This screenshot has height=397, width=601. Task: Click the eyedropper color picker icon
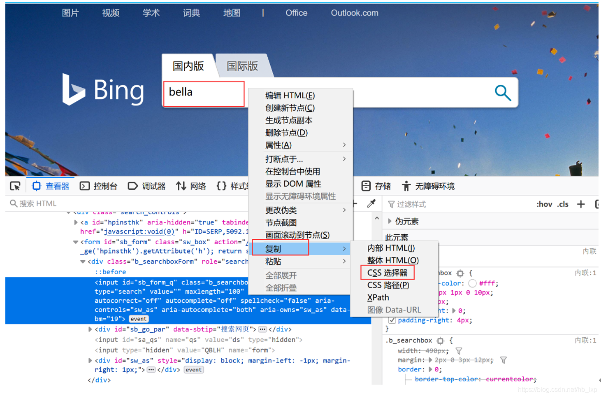pos(371,203)
